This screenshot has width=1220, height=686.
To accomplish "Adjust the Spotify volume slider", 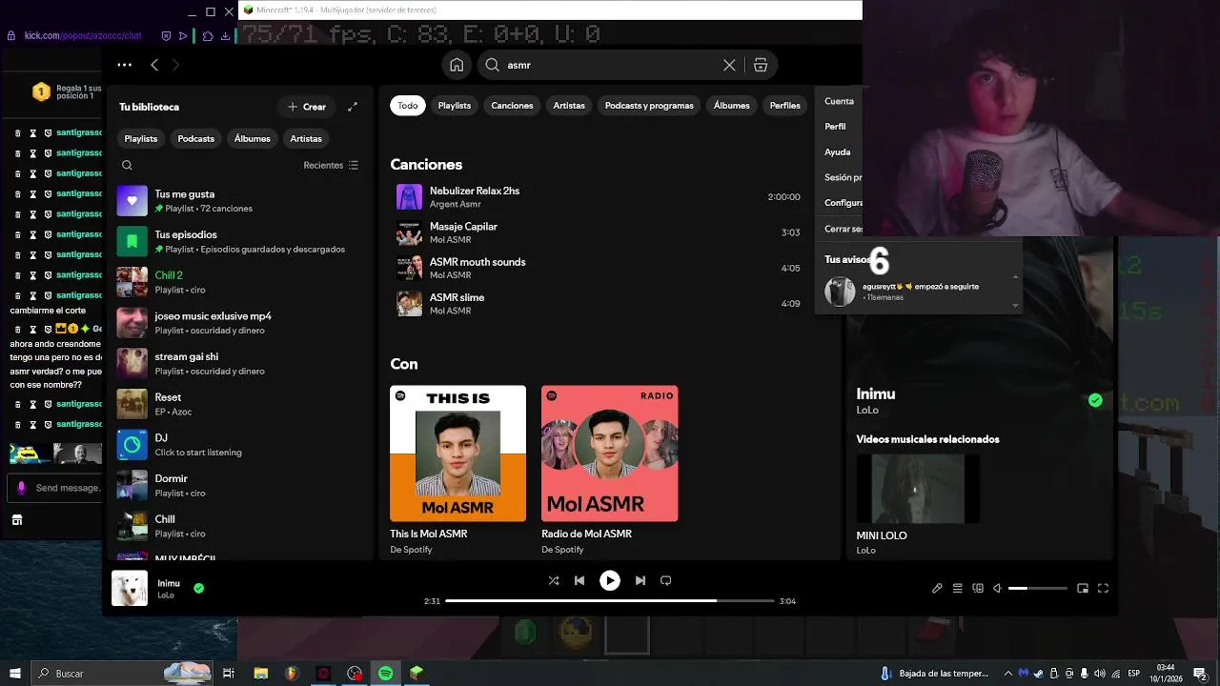I will tap(1038, 589).
